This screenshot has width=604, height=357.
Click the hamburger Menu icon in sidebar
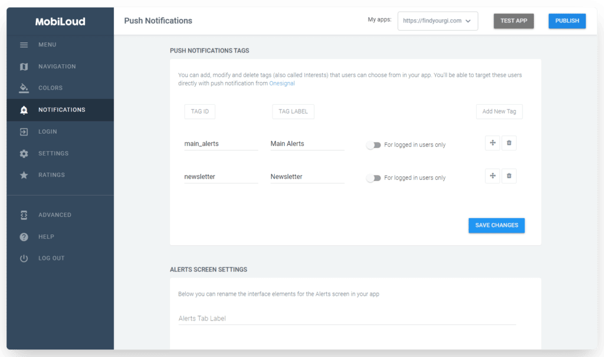[24, 45]
